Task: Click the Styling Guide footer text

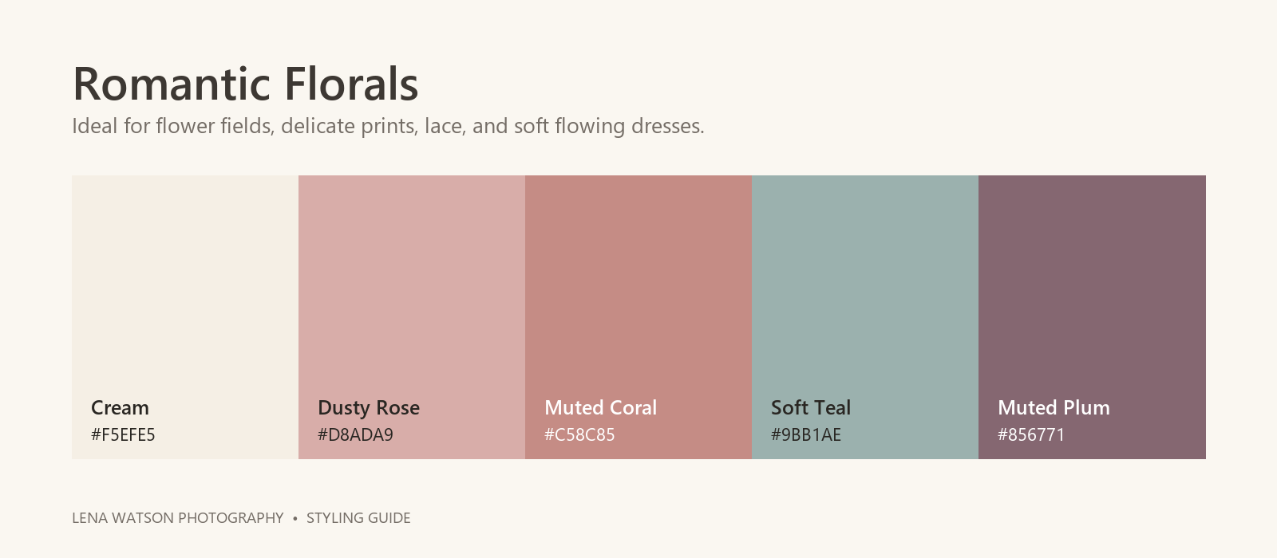Action: point(358,518)
